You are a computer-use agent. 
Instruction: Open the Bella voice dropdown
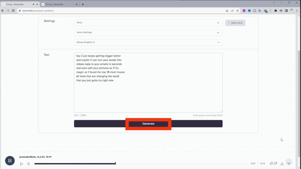pyautogui.click(x=148, y=23)
